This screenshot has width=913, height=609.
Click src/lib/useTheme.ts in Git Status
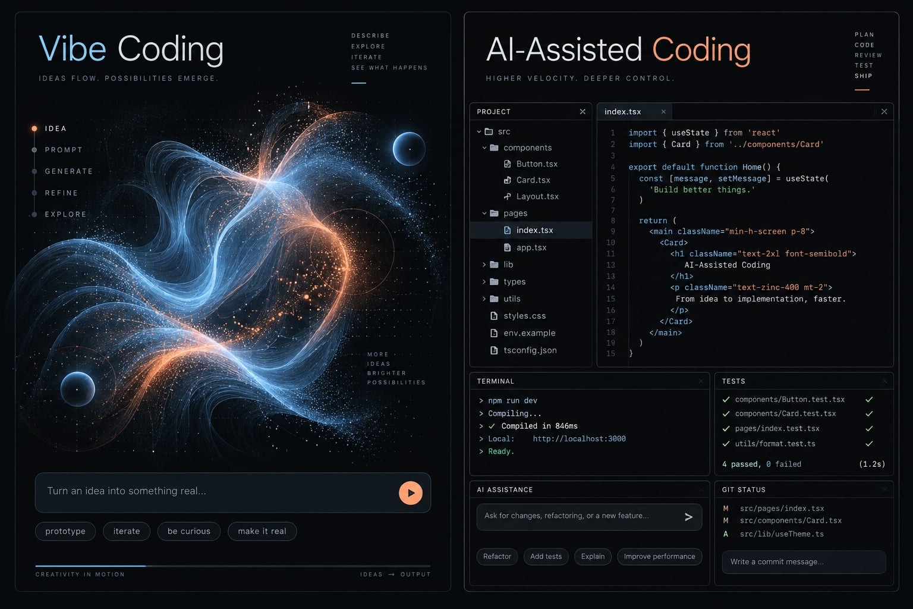point(782,534)
